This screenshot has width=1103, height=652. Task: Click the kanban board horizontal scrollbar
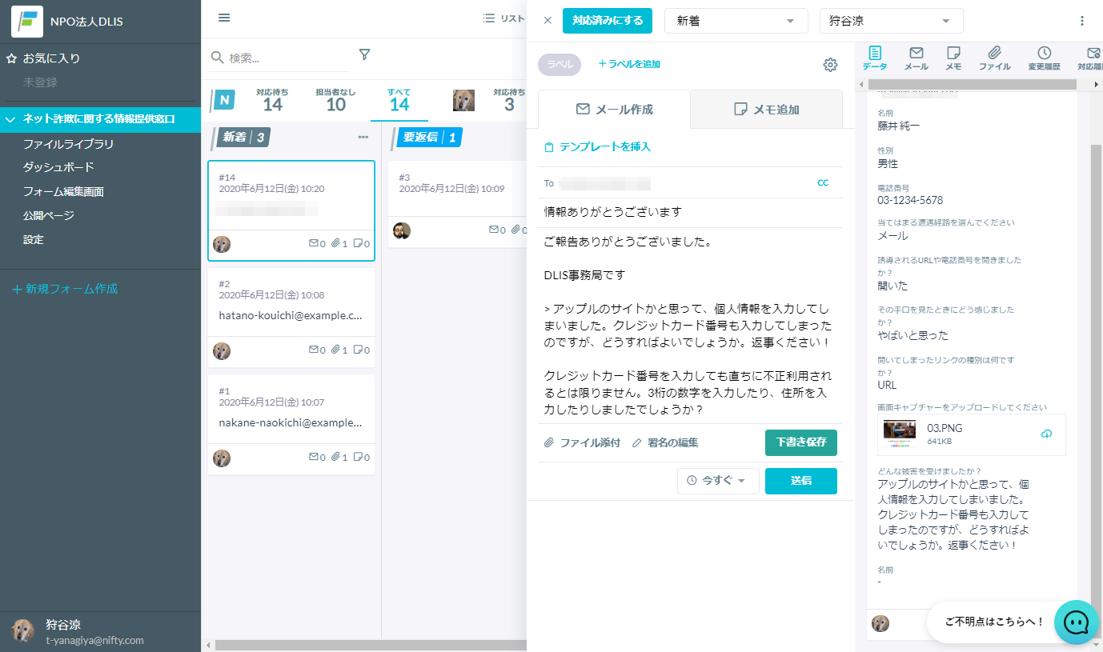coord(371,645)
